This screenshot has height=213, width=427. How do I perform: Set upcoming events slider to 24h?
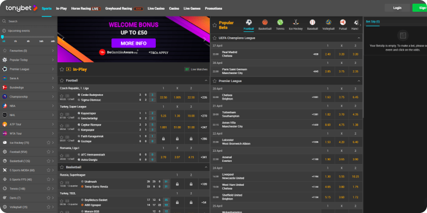(x=41, y=40)
